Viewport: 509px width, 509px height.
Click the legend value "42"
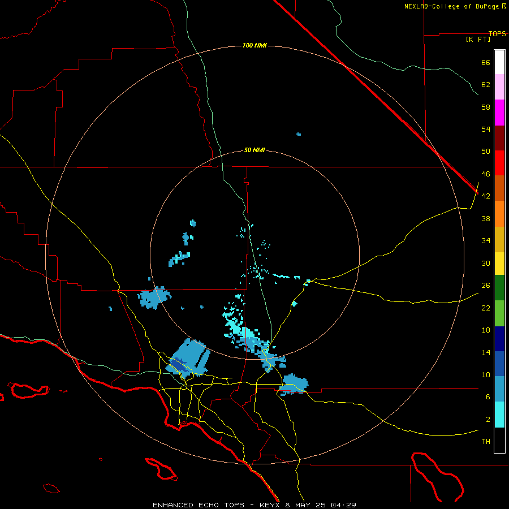486,196
